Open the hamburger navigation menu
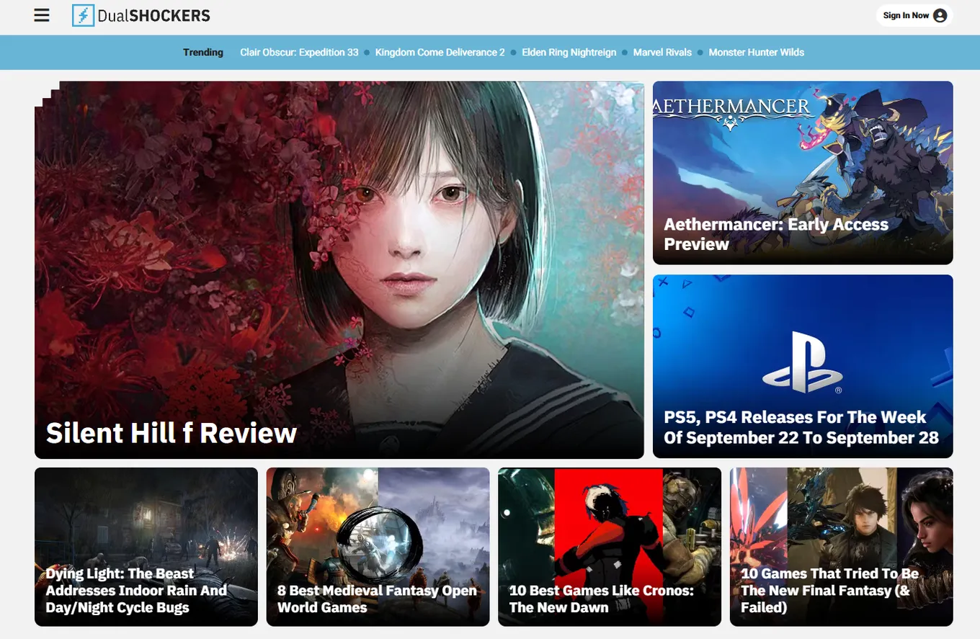980x639 pixels. [x=42, y=15]
